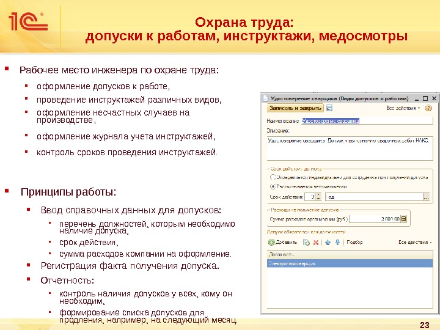
Task: Click the period unit field showing 'Год'
Action: pos(374,197)
